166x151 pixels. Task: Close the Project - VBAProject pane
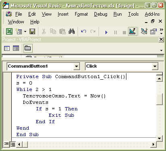(161, 39)
